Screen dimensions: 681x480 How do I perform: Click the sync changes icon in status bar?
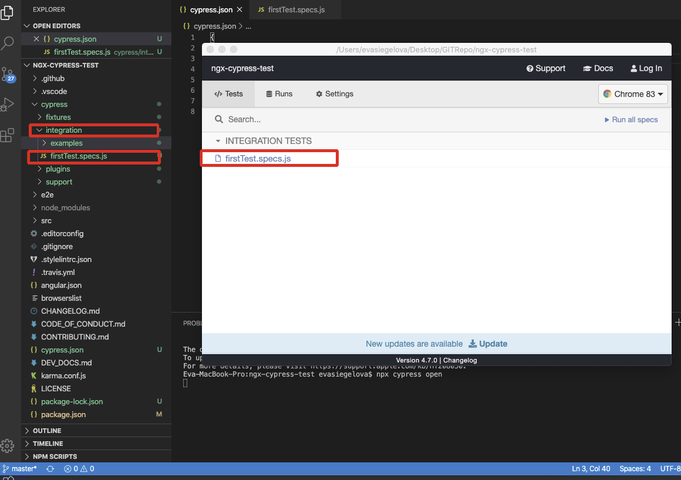click(50, 469)
